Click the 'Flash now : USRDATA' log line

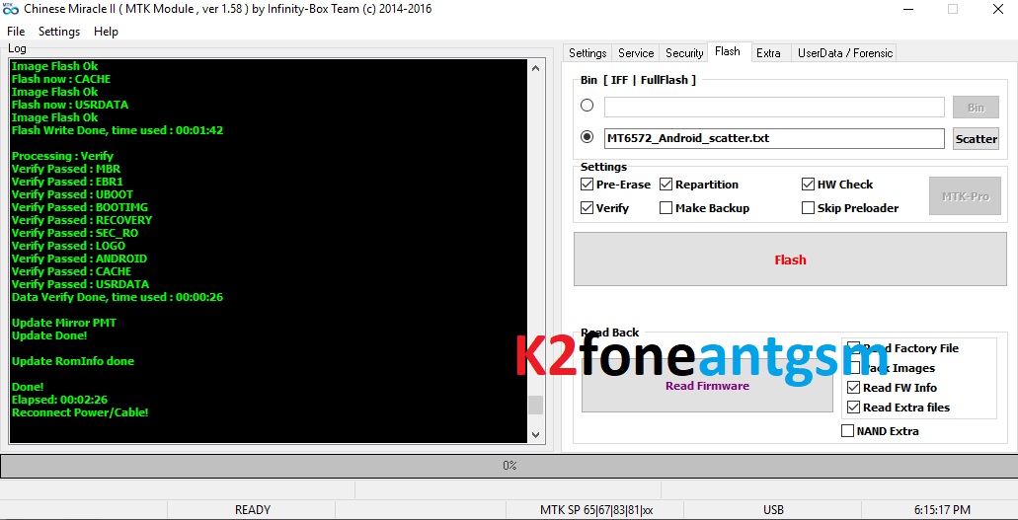tap(69, 105)
